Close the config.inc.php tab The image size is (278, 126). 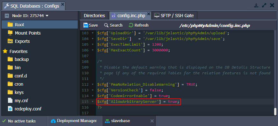(x=149, y=14)
